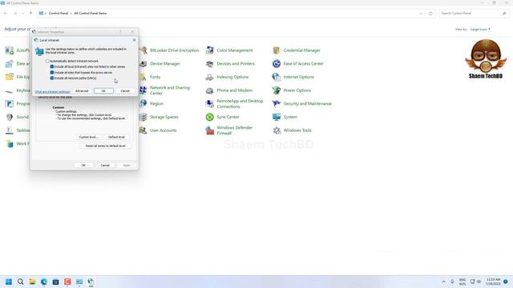Click Default level button in Internet Properties

pyautogui.click(x=116, y=137)
